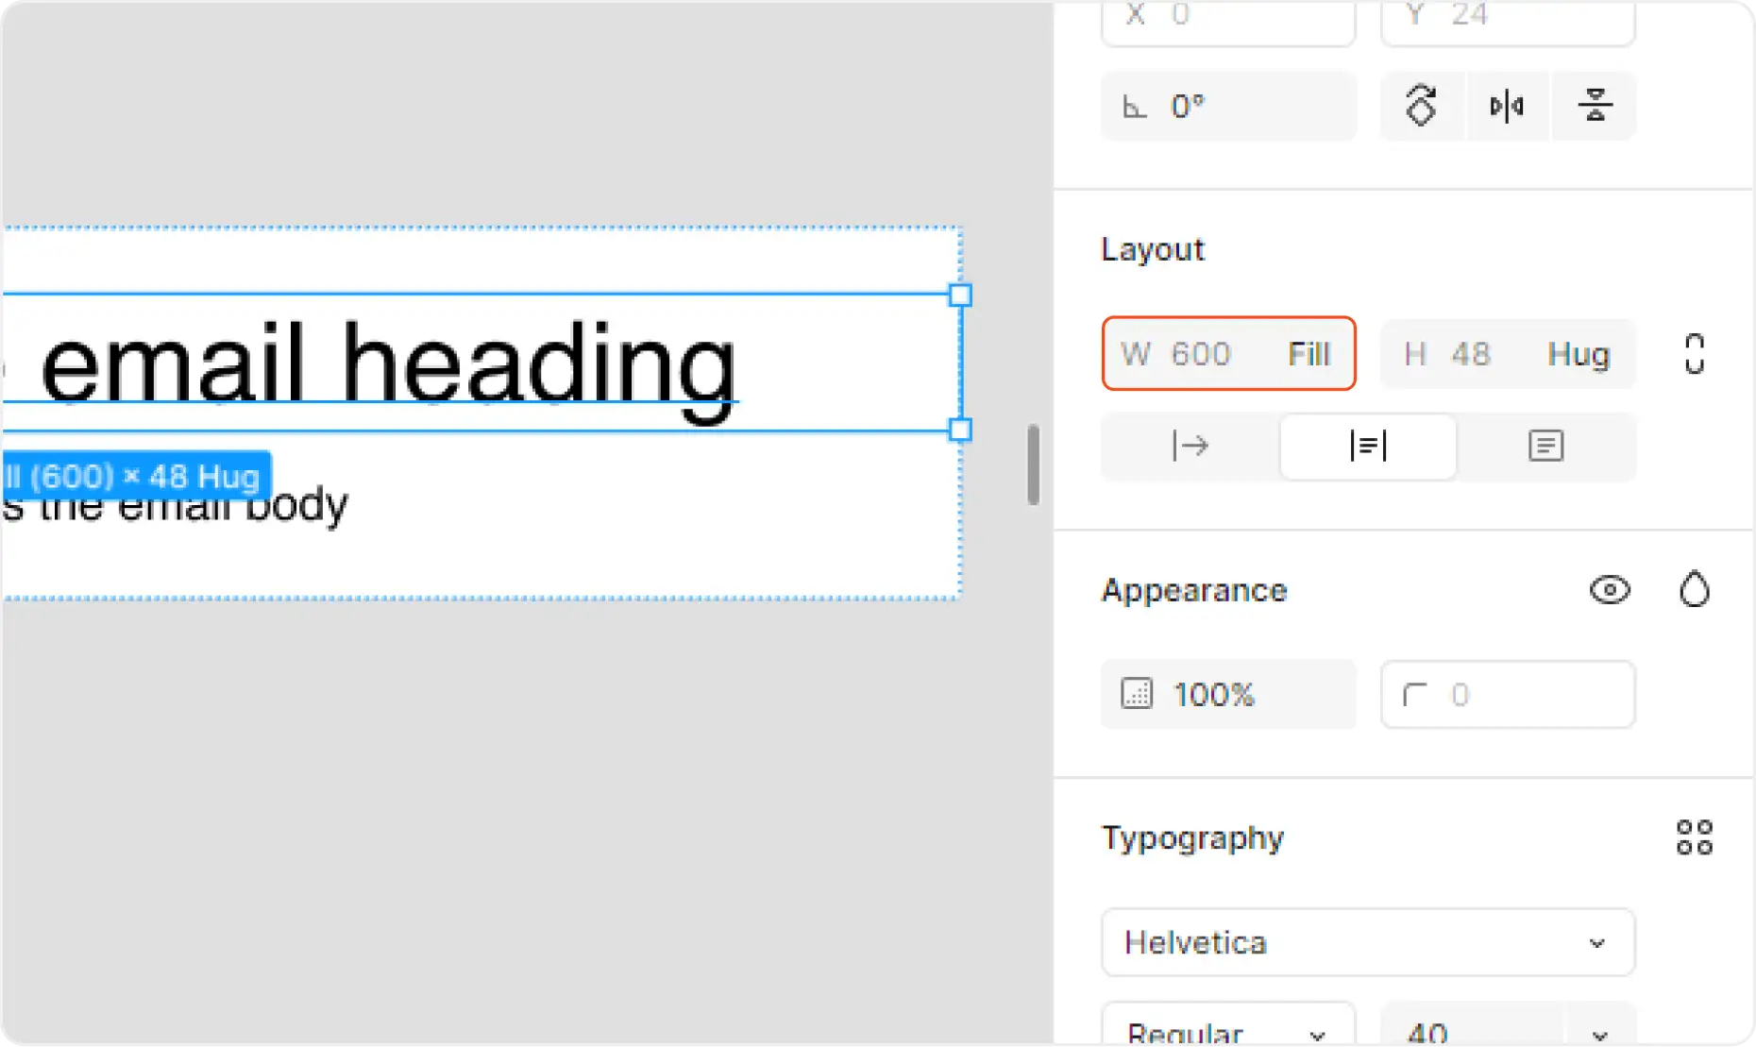The height and width of the screenshot is (1047, 1756).
Task: Click the rotation angle 0° field
Action: pyautogui.click(x=1227, y=106)
